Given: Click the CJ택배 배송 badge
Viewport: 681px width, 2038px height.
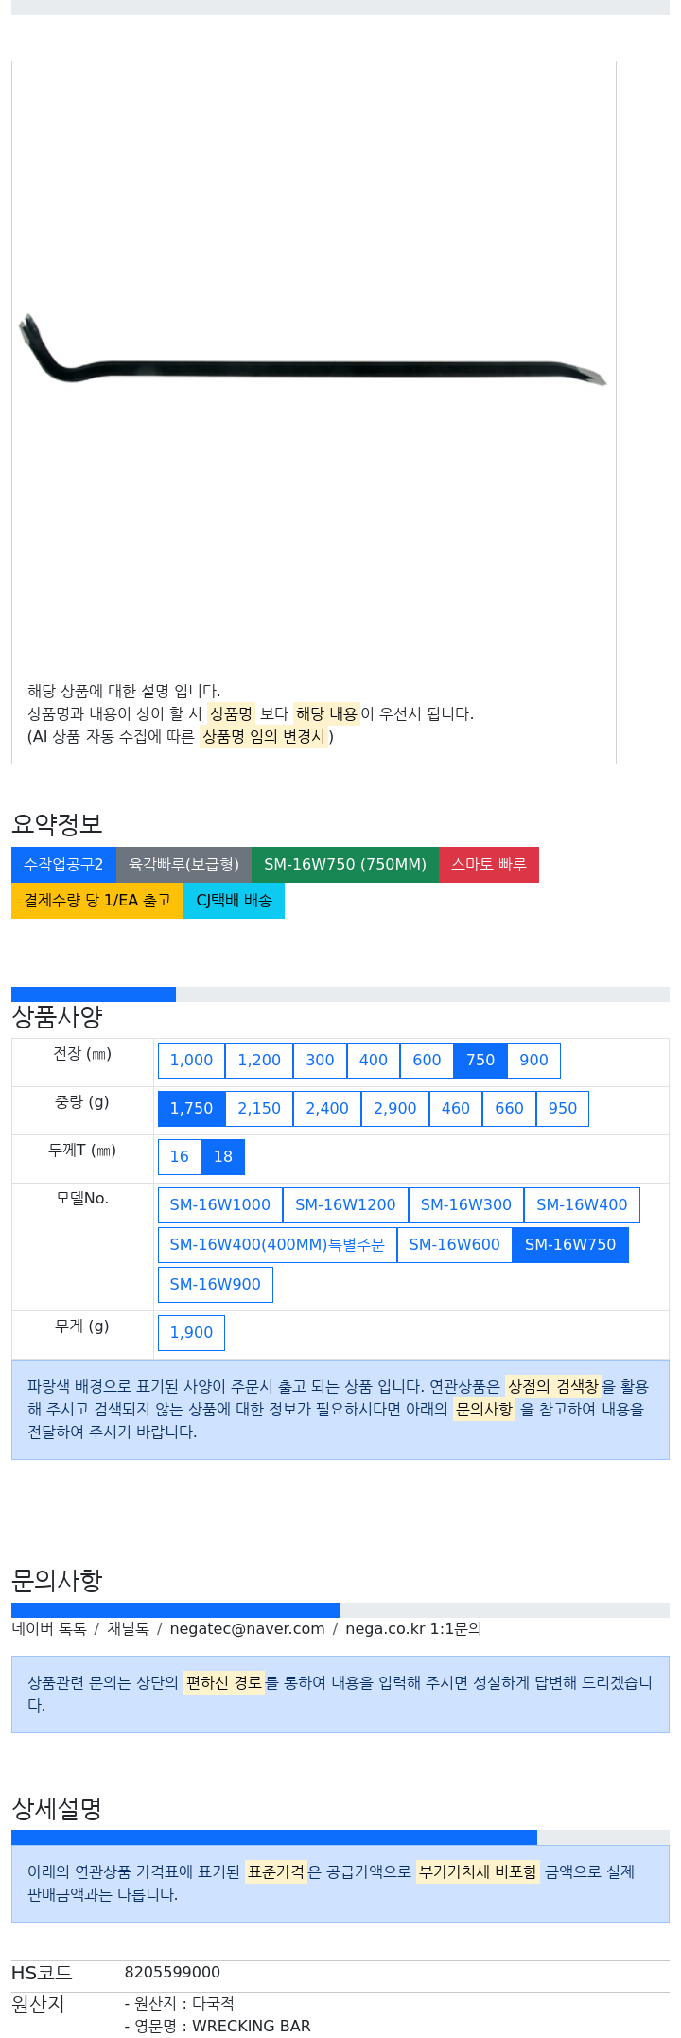Looking at the screenshot, I should tap(234, 900).
